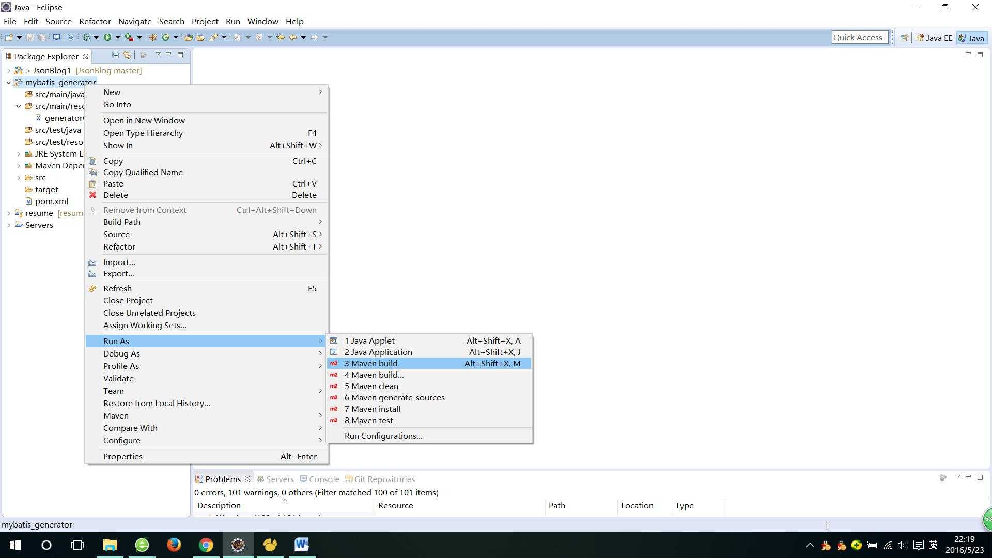Open the Back history dropdown arrow
992x558 pixels.
[303, 37]
